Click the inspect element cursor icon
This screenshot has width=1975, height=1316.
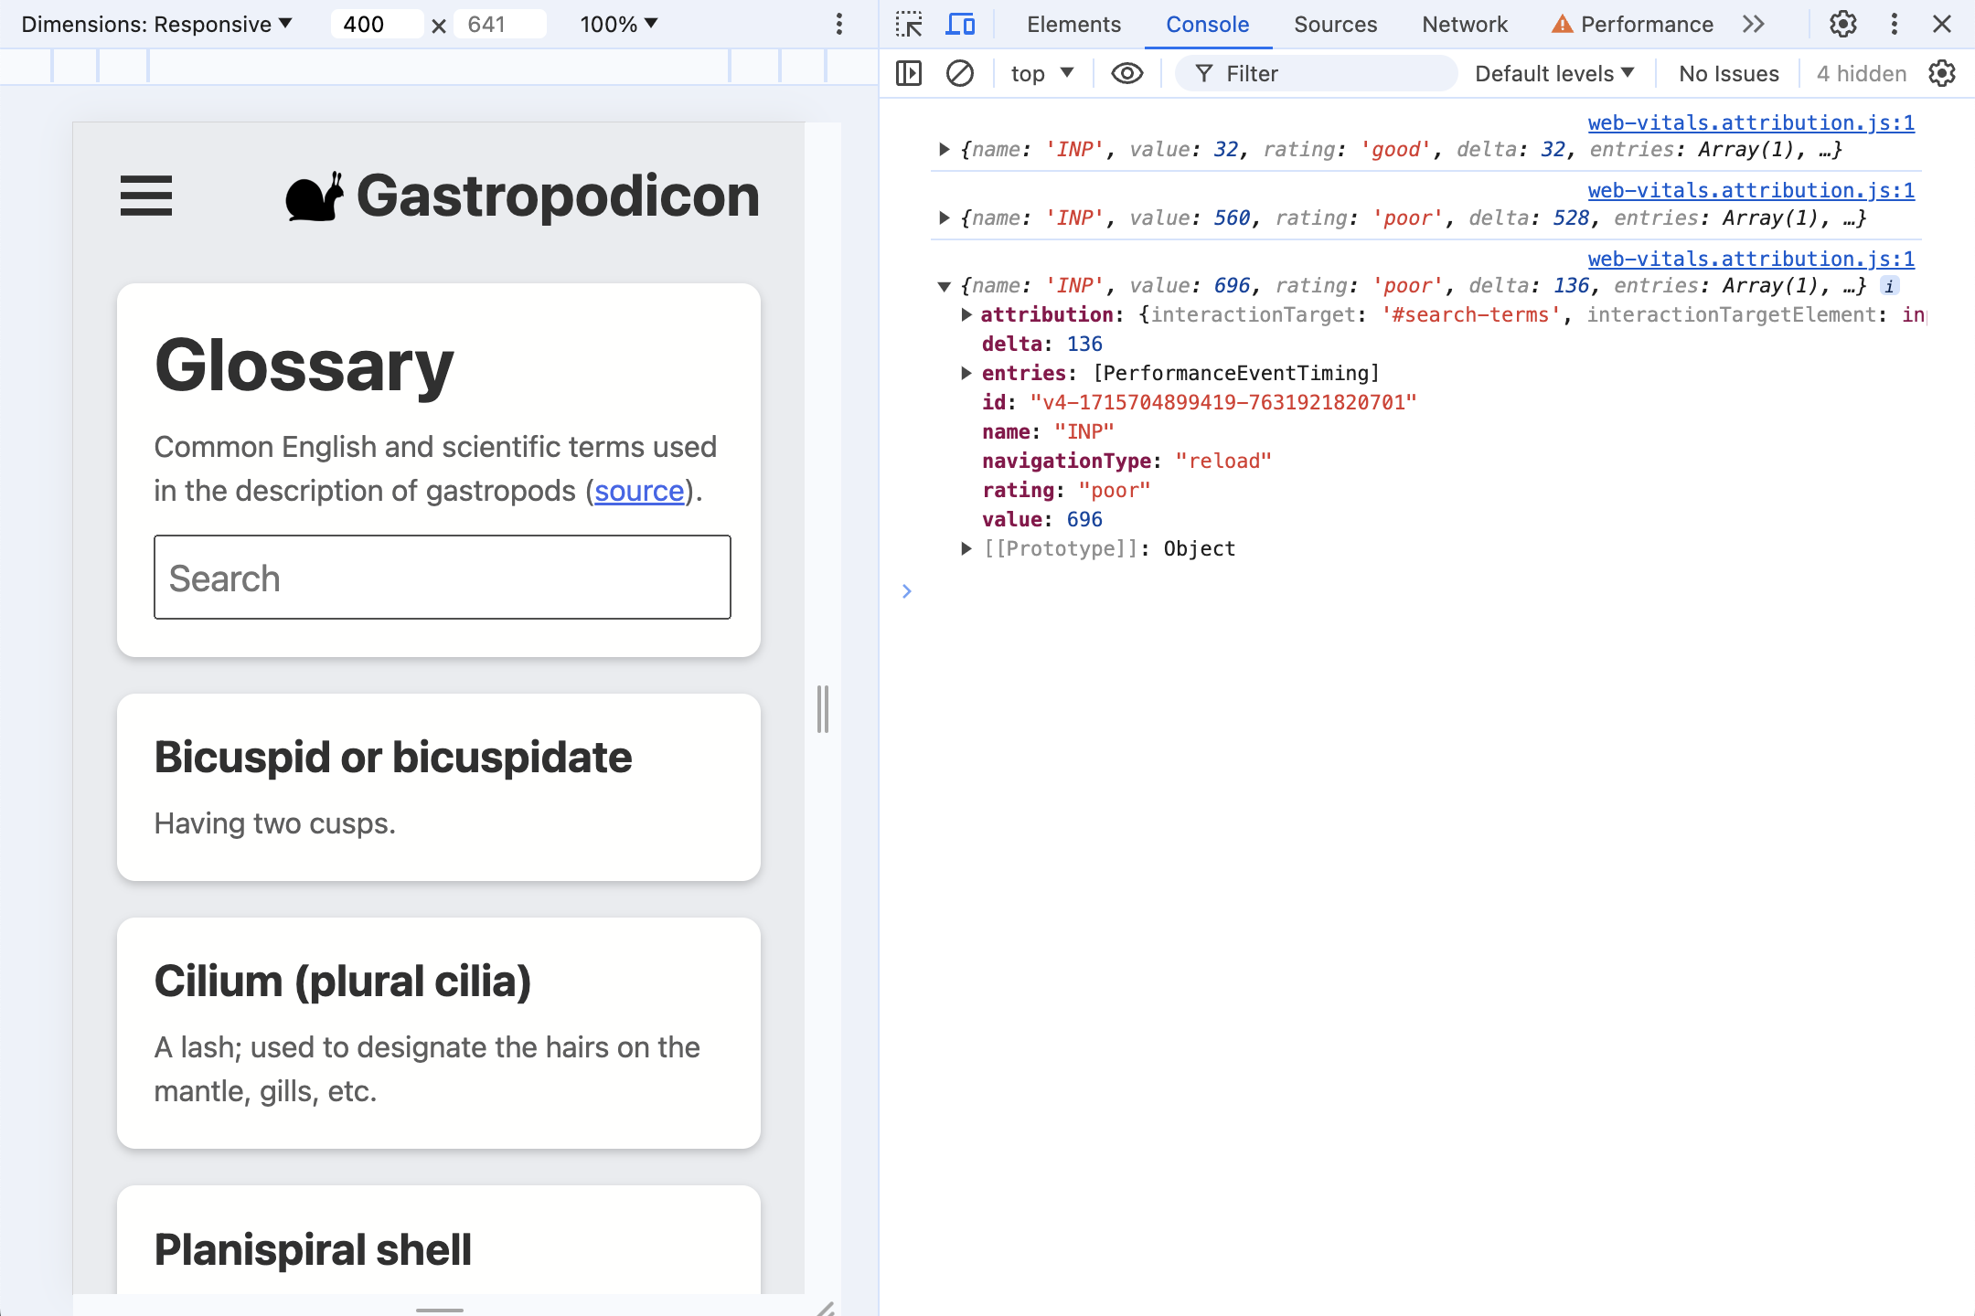click(910, 24)
